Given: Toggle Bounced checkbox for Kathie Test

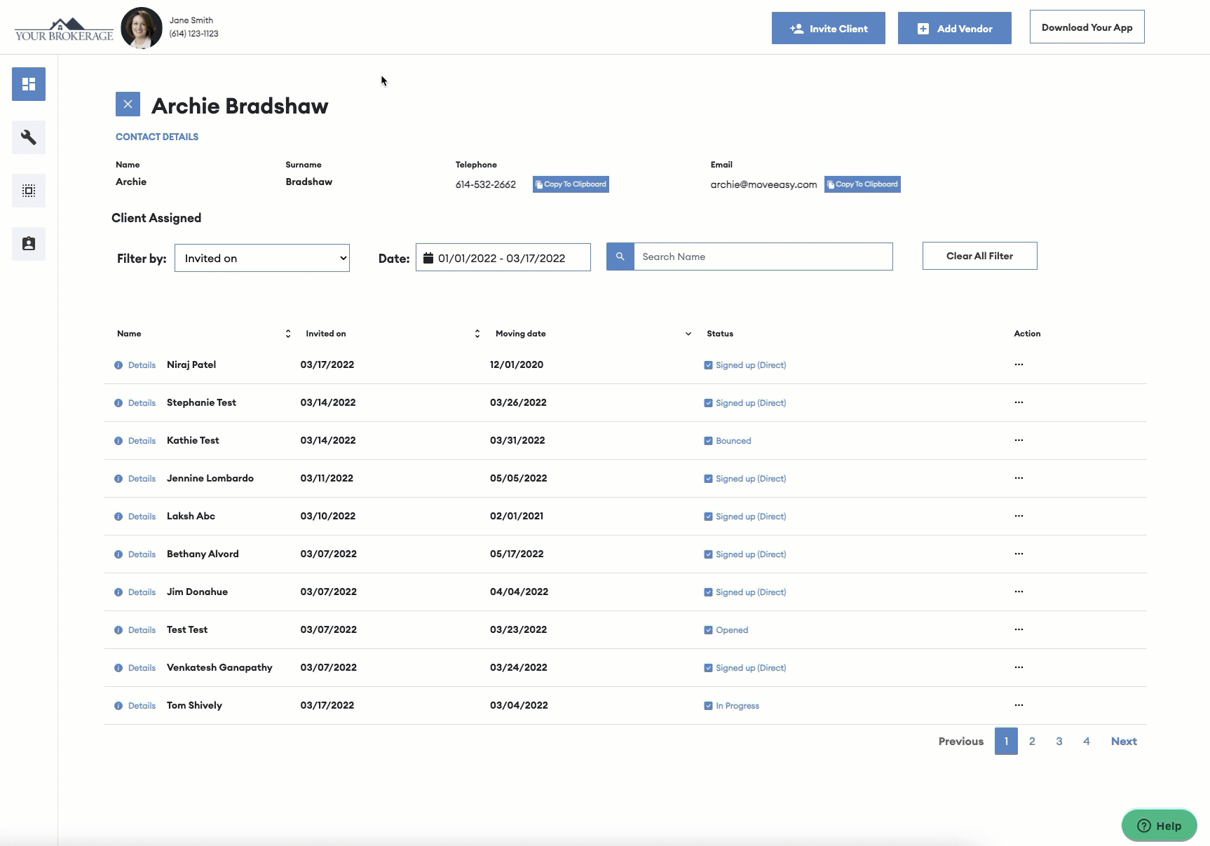Looking at the screenshot, I should click(708, 441).
